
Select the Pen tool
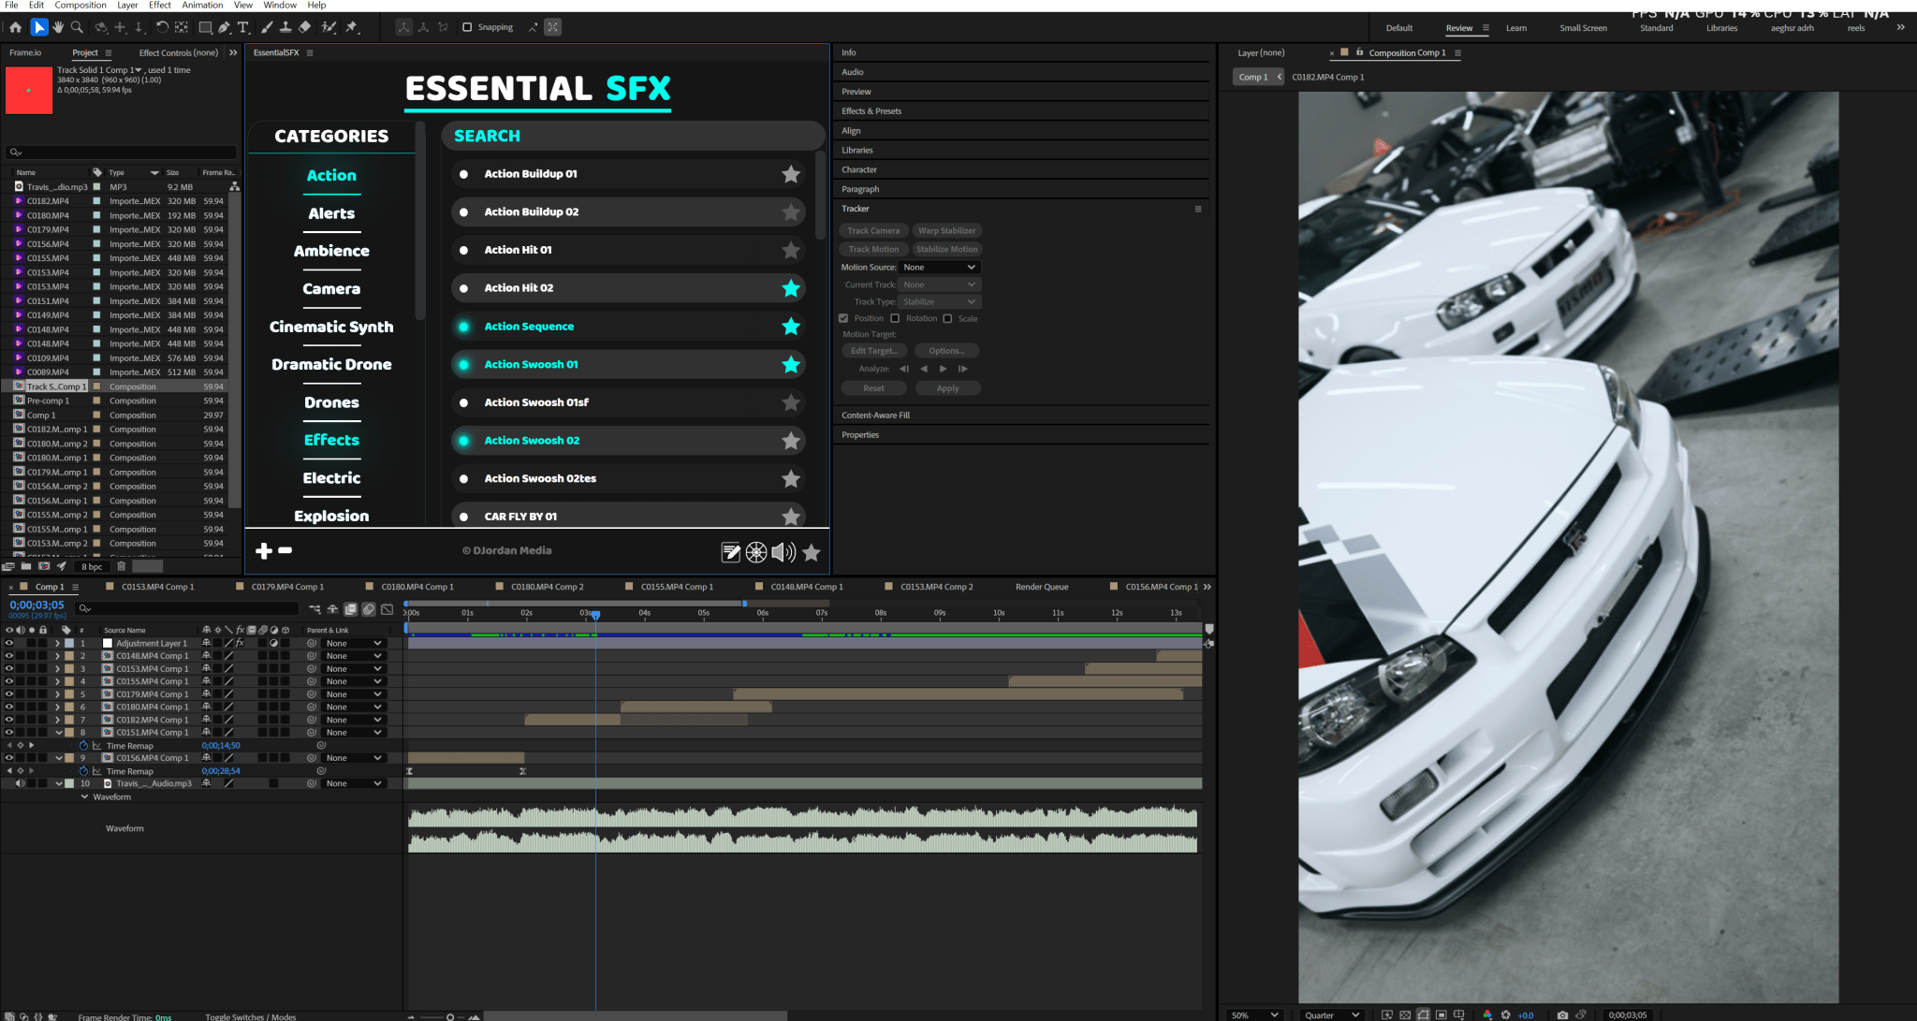[x=224, y=27]
